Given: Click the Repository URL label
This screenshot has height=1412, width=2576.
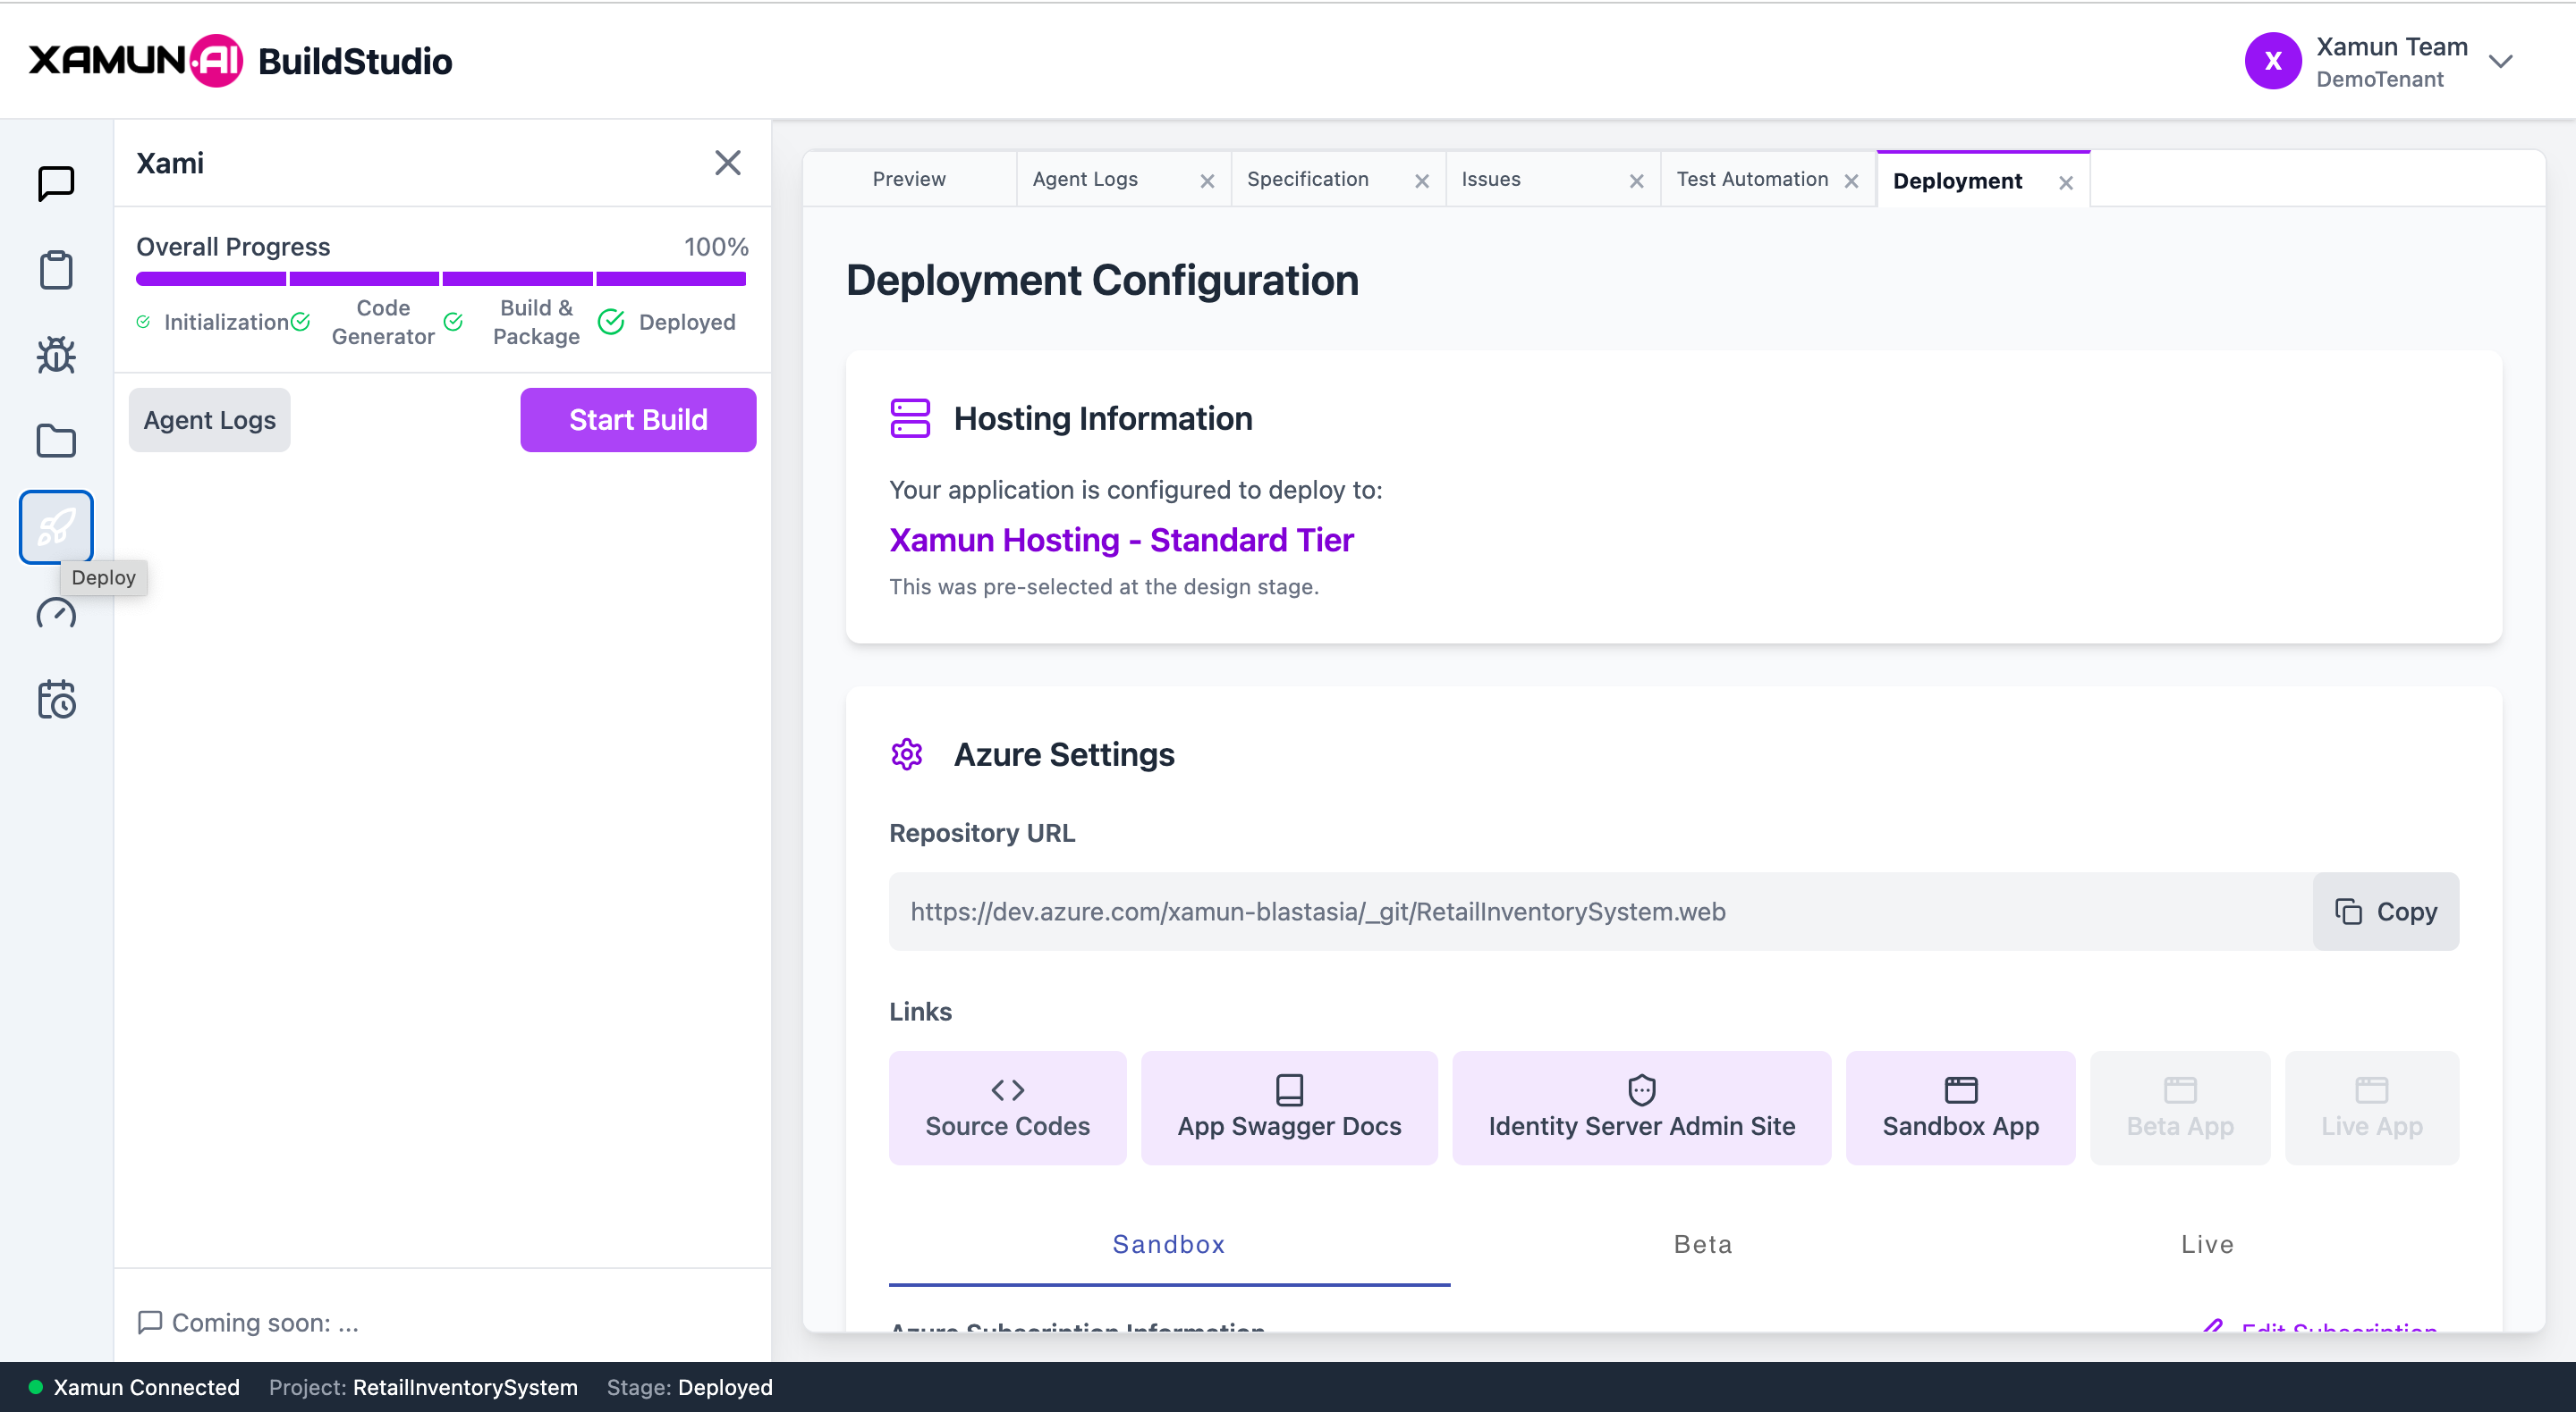Looking at the screenshot, I should [x=982, y=832].
